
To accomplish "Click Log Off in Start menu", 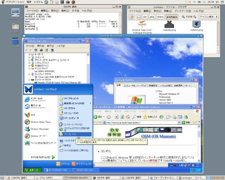I will pyautogui.click(x=63, y=164).
